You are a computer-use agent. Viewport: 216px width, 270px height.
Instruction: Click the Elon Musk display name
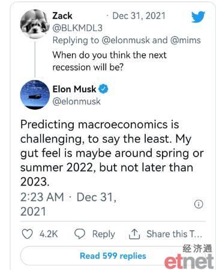(x=74, y=89)
